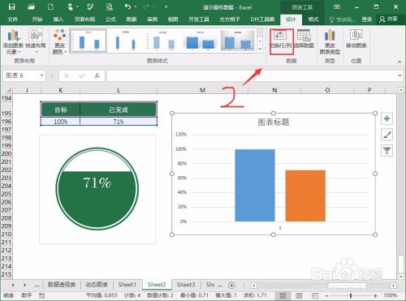Image resolution: width=406 pixels, height=301 pixels.
Task: Open the Customize Quick Access Toolbar dropdown
Action: click(166, 6)
